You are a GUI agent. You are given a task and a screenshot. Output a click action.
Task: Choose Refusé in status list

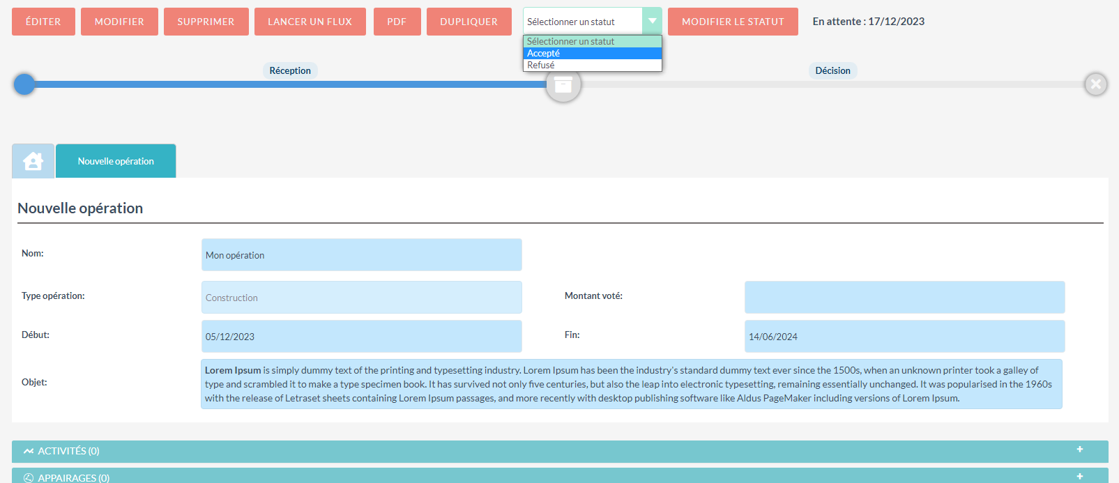point(592,65)
